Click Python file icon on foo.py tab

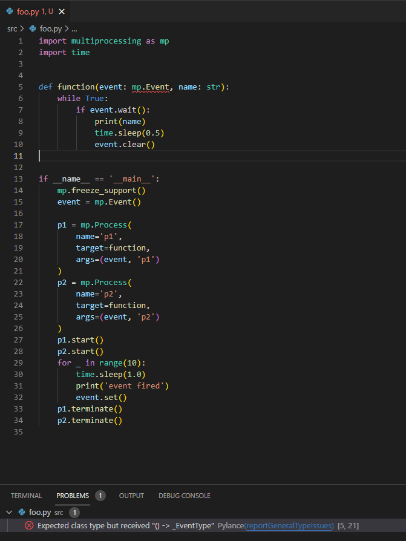[x=10, y=11]
